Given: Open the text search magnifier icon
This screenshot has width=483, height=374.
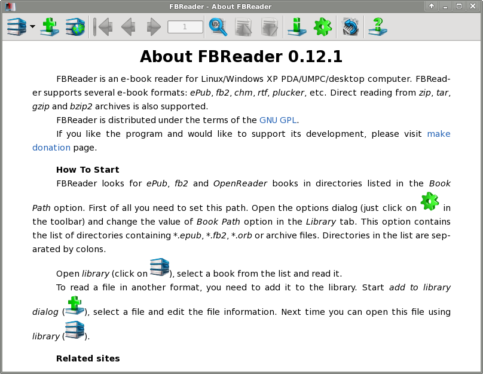Looking at the screenshot, I should coord(218,27).
